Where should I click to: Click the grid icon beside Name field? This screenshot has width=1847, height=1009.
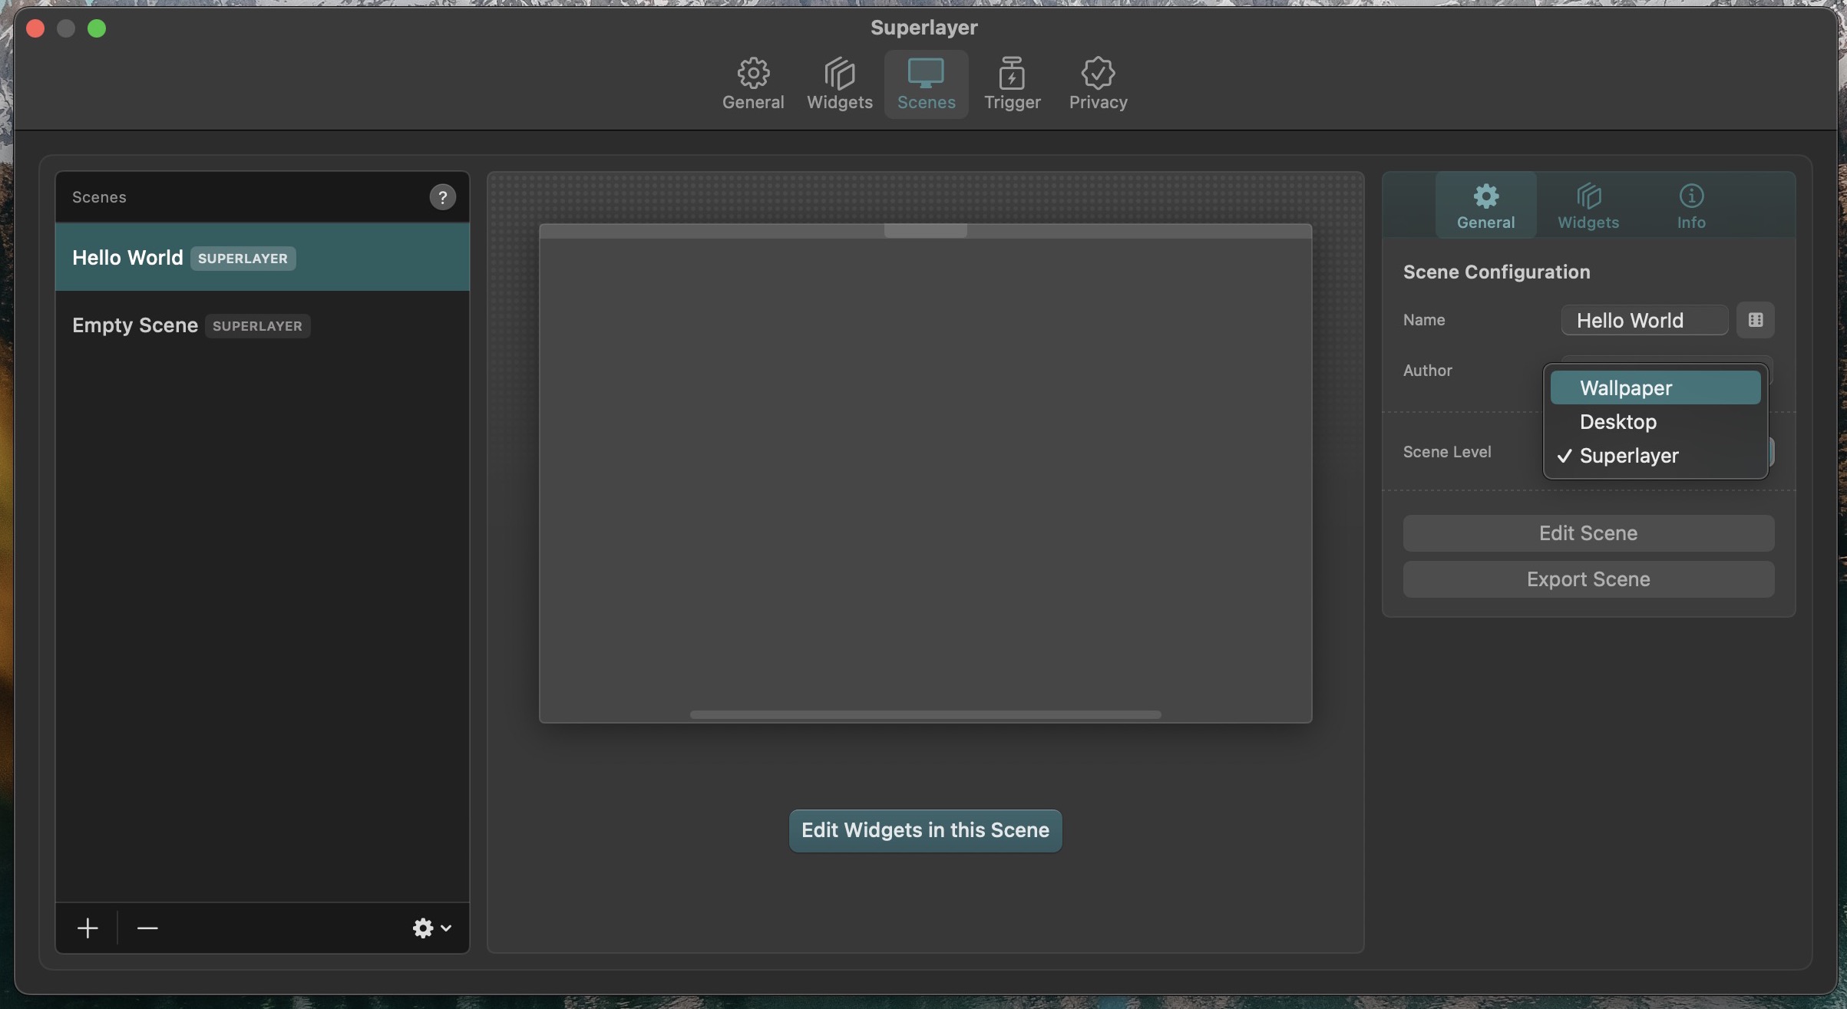click(1755, 320)
